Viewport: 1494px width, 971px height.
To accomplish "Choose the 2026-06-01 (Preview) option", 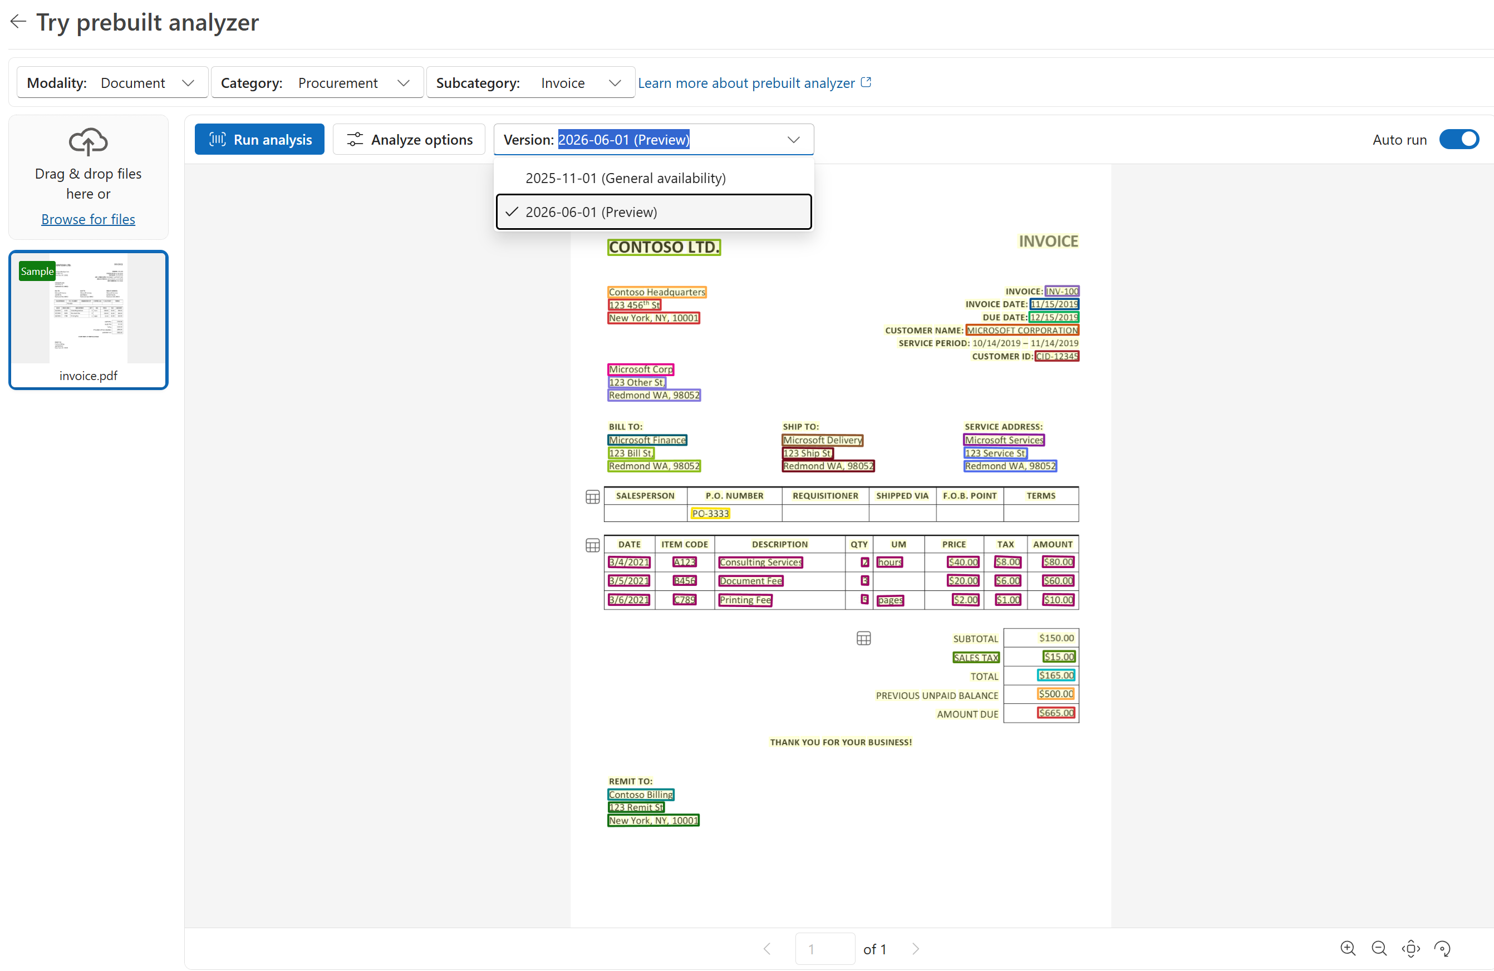I will pyautogui.click(x=653, y=212).
